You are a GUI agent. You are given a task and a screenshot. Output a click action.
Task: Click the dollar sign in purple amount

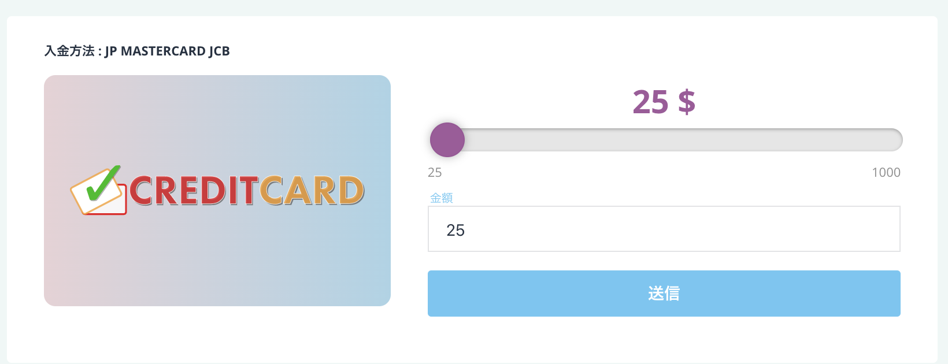click(x=686, y=102)
